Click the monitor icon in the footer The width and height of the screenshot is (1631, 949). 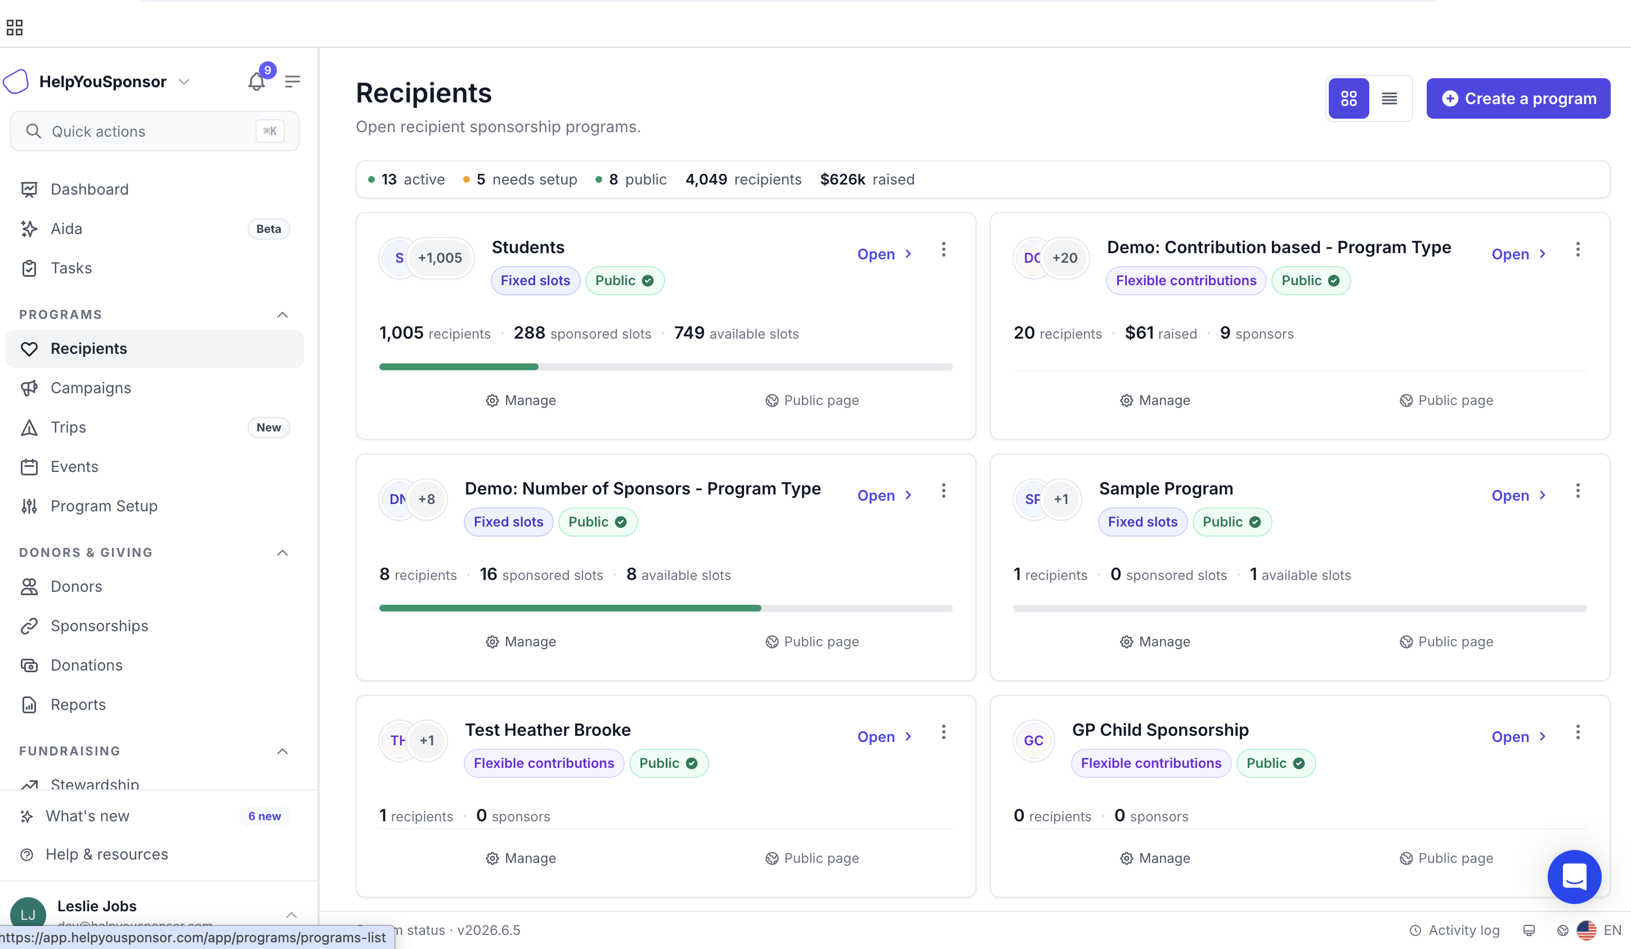point(1529,930)
